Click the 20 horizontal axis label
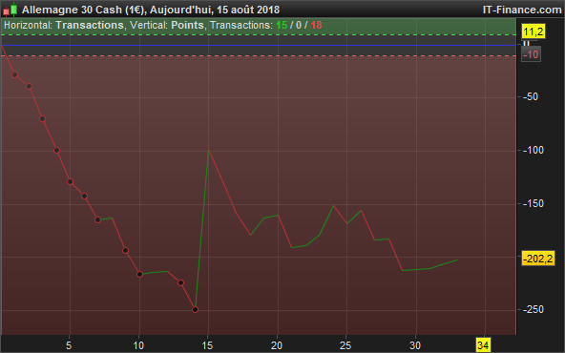Viewport: 565px width, 353px height. point(277,345)
